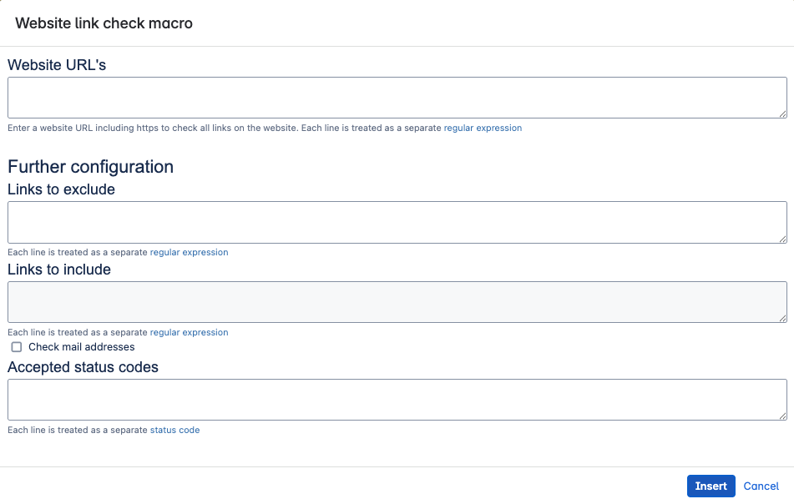This screenshot has width=794, height=504.
Task: Click the Accepted status codes label
Action: (x=83, y=367)
